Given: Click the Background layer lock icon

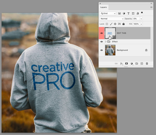Looking at the screenshot, I should (x=146, y=50).
